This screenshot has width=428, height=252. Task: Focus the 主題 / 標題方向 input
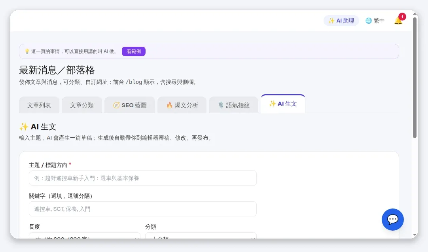(143, 178)
